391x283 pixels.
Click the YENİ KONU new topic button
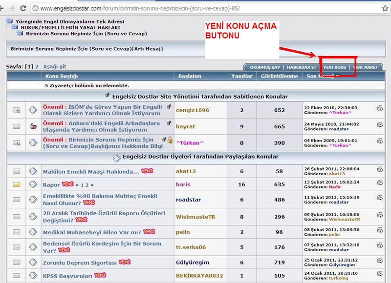click(x=335, y=67)
